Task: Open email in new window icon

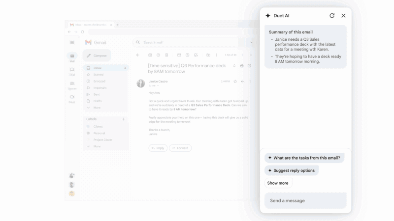Action: [249, 66]
